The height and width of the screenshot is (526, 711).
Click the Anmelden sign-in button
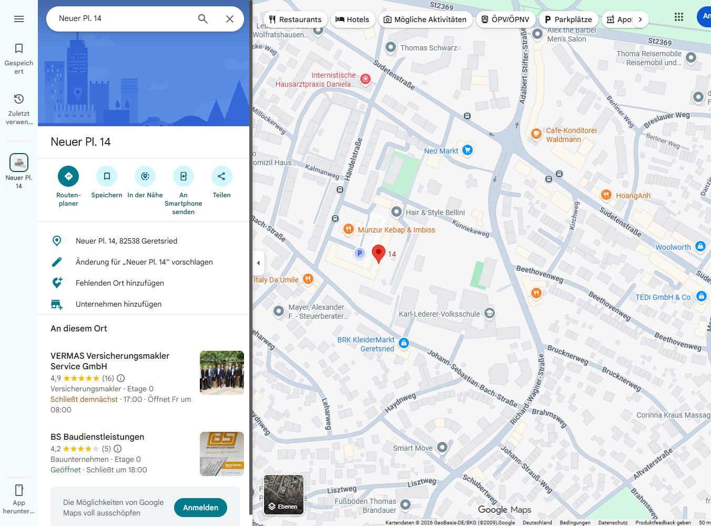pos(200,508)
